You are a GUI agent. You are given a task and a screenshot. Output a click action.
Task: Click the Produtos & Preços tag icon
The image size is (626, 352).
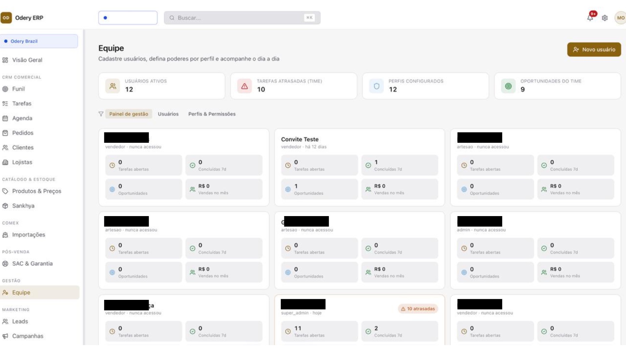(5, 191)
